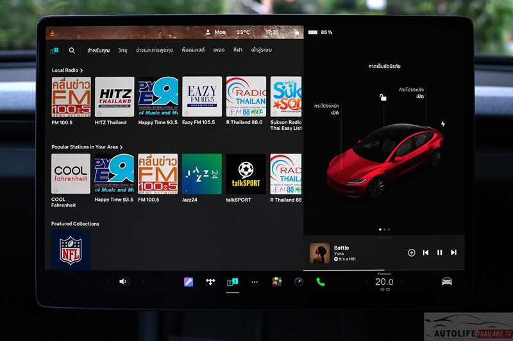Add Battle to favorites with the plus icon

(x=411, y=252)
